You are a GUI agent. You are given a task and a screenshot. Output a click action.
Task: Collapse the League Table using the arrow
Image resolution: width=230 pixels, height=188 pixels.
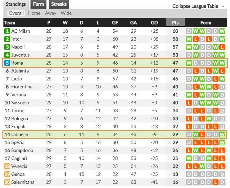[x=223, y=6]
